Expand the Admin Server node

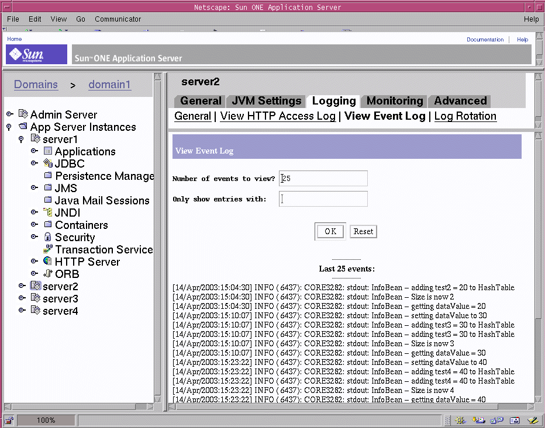coord(10,114)
